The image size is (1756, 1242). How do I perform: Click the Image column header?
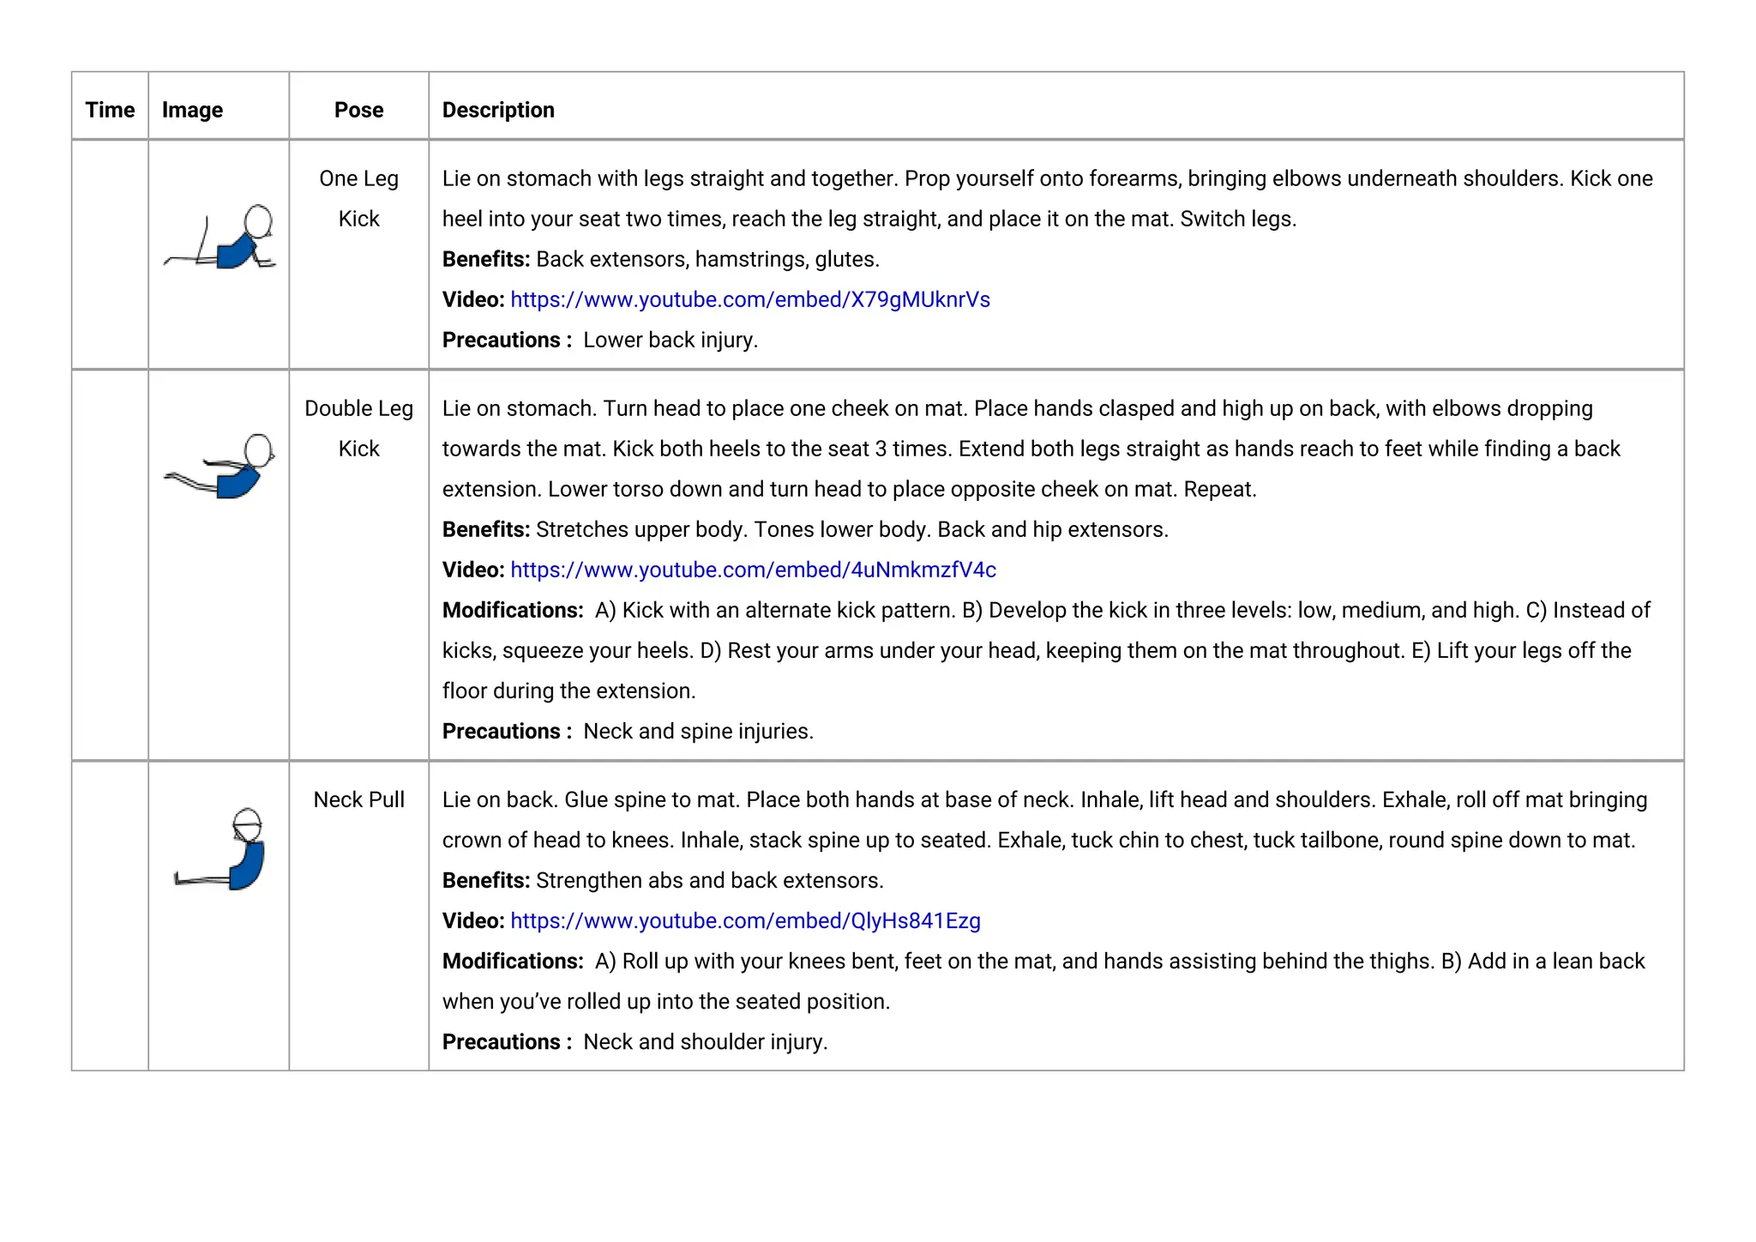[x=192, y=110]
